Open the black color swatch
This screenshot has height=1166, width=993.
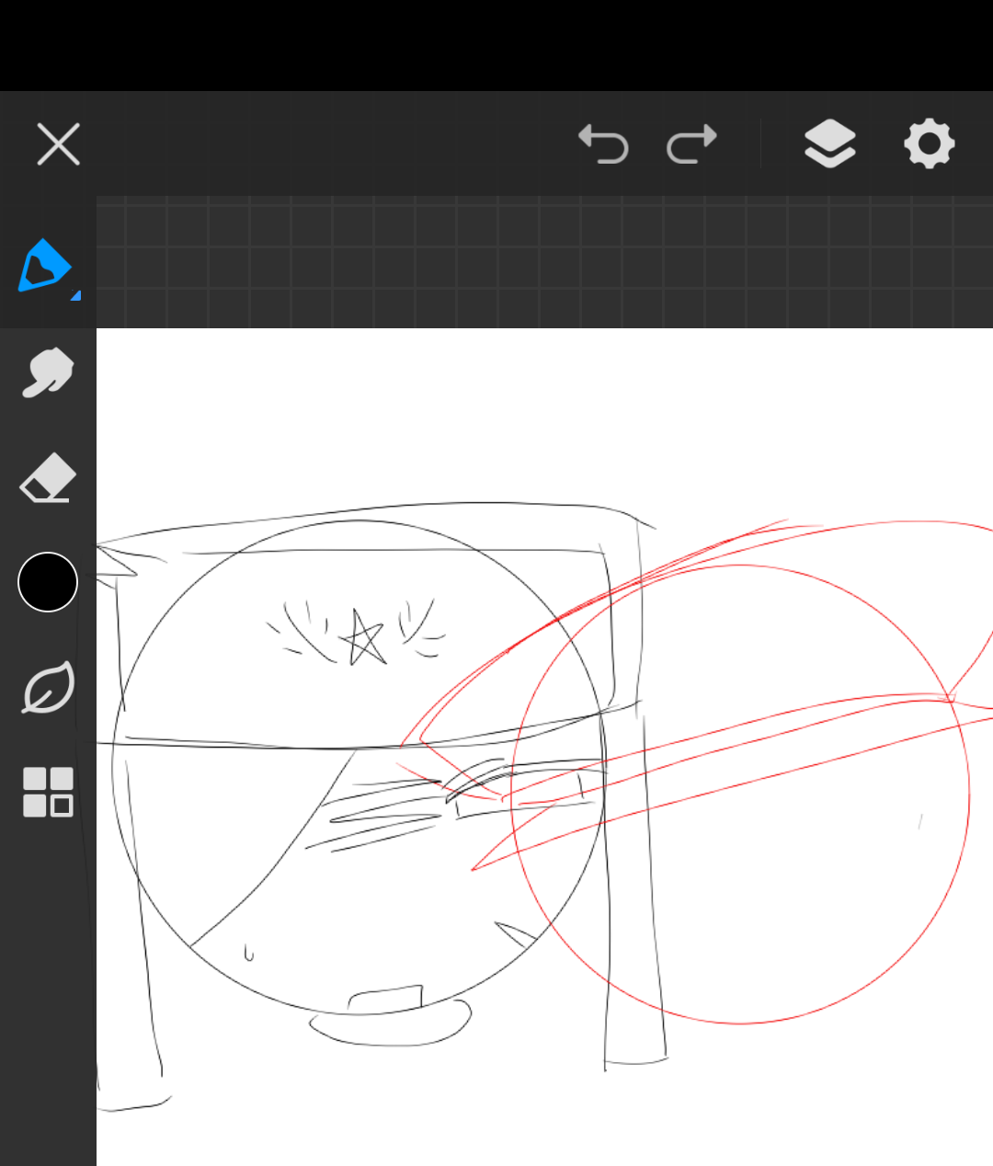(48, 582)
